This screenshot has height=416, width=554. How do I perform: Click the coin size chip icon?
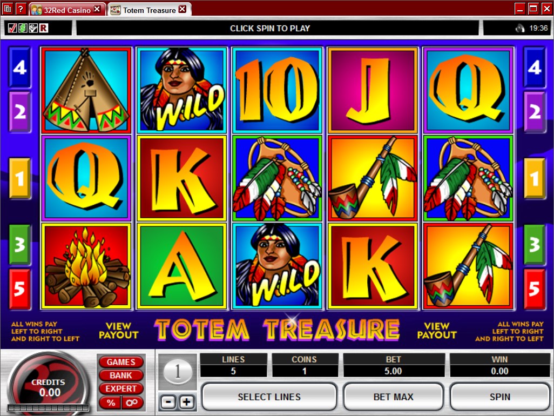[x=178, y=372]
